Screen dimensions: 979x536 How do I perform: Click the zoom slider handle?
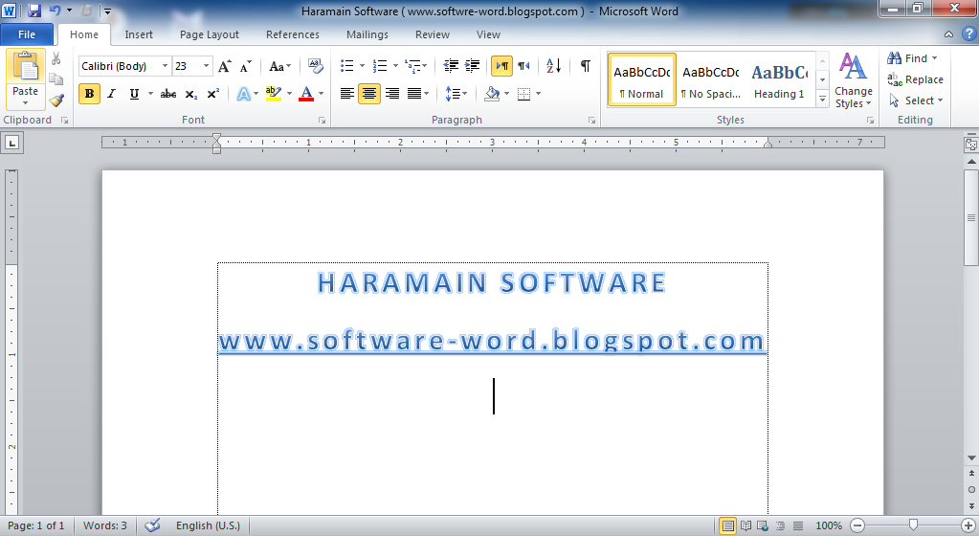pyautogui.click(x=913, y=526)
